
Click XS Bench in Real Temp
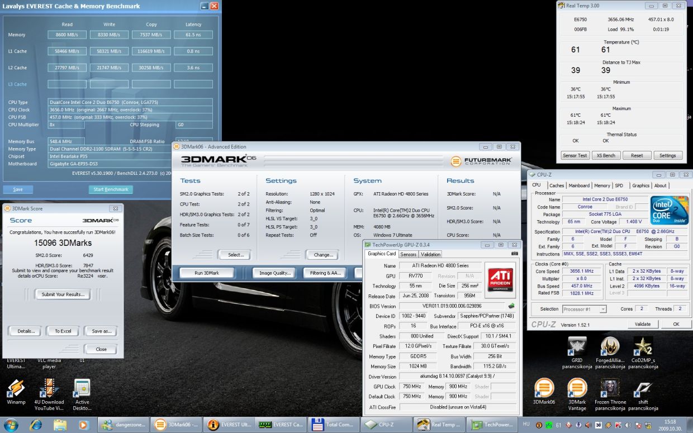(x=605, y=155)
